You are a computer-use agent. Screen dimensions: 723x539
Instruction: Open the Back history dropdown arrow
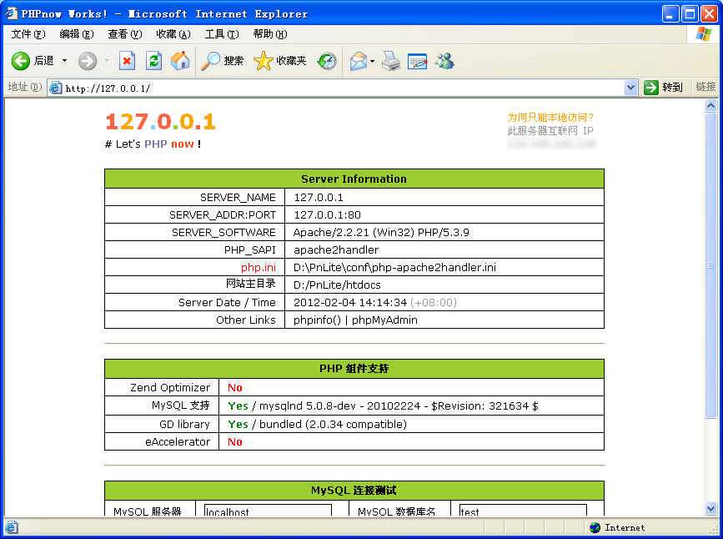point(64,61)
